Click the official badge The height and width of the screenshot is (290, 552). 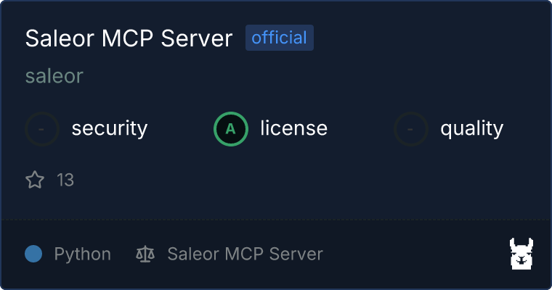[280, 38]
